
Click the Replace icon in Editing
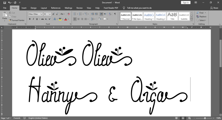coord(201,16)
